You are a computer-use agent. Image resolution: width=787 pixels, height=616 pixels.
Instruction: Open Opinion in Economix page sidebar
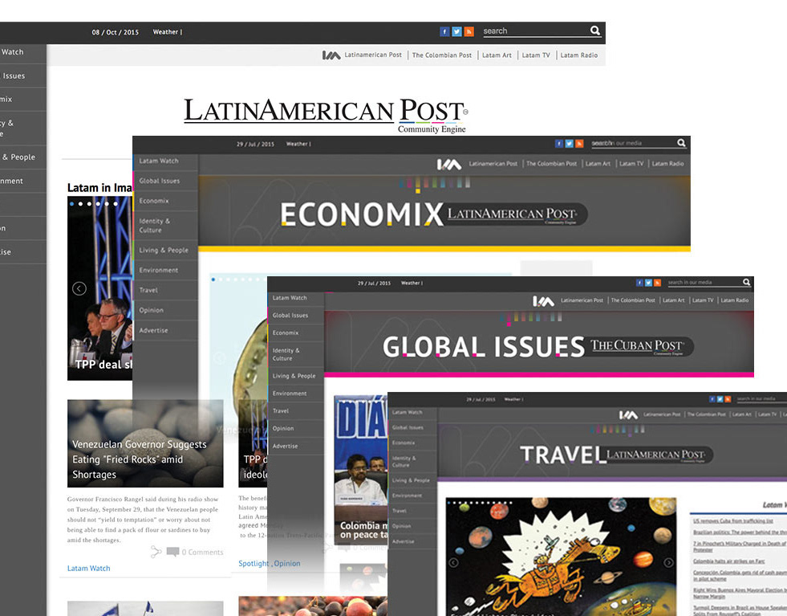[x=151, y=311]
